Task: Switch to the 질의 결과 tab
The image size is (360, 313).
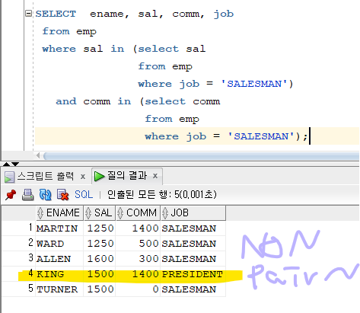Action: click(127, 176)
